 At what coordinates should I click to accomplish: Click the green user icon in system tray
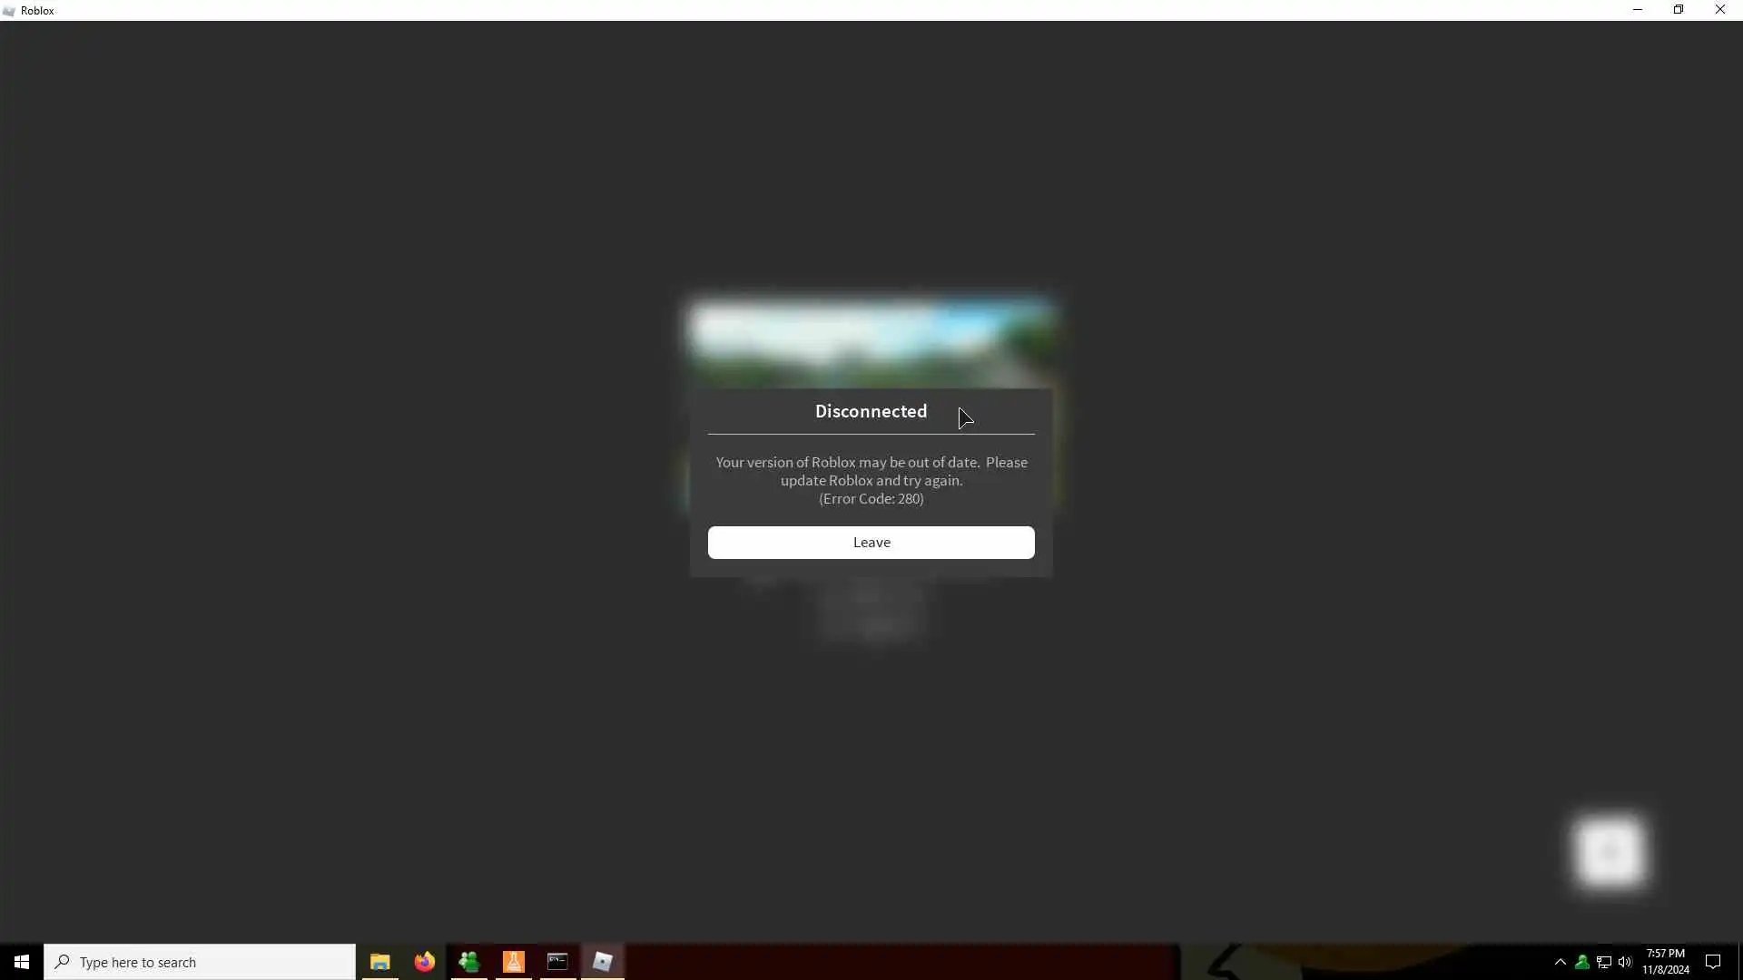click(1582, 962)
